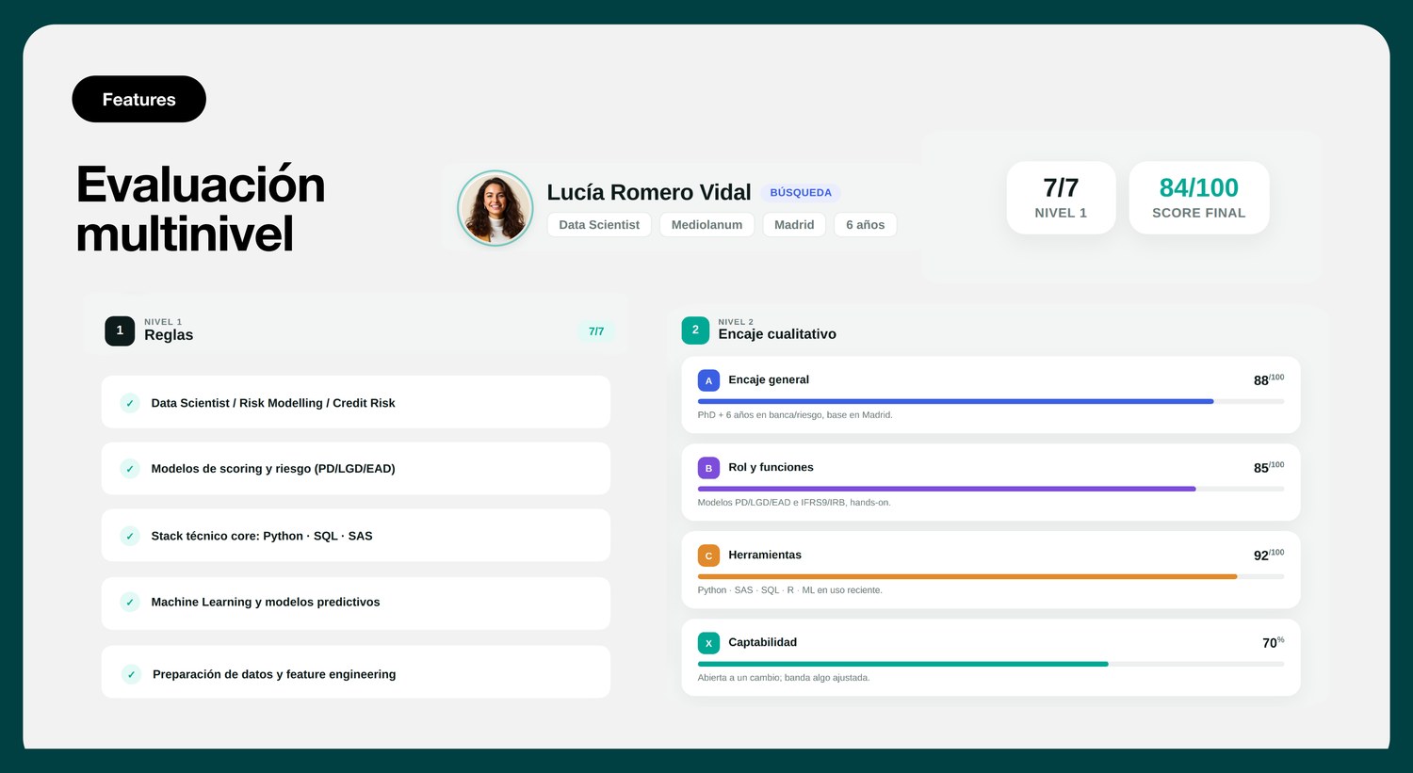Screen dimensions: 1413x773
Task: Click the Encaje cualitativo section title
Action: (777, 334)
